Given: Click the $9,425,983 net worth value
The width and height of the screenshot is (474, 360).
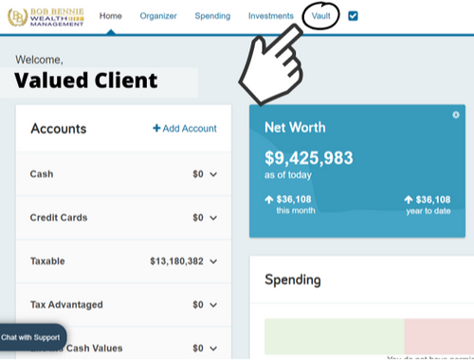Looking at the screenshot, I should [309, 158].
